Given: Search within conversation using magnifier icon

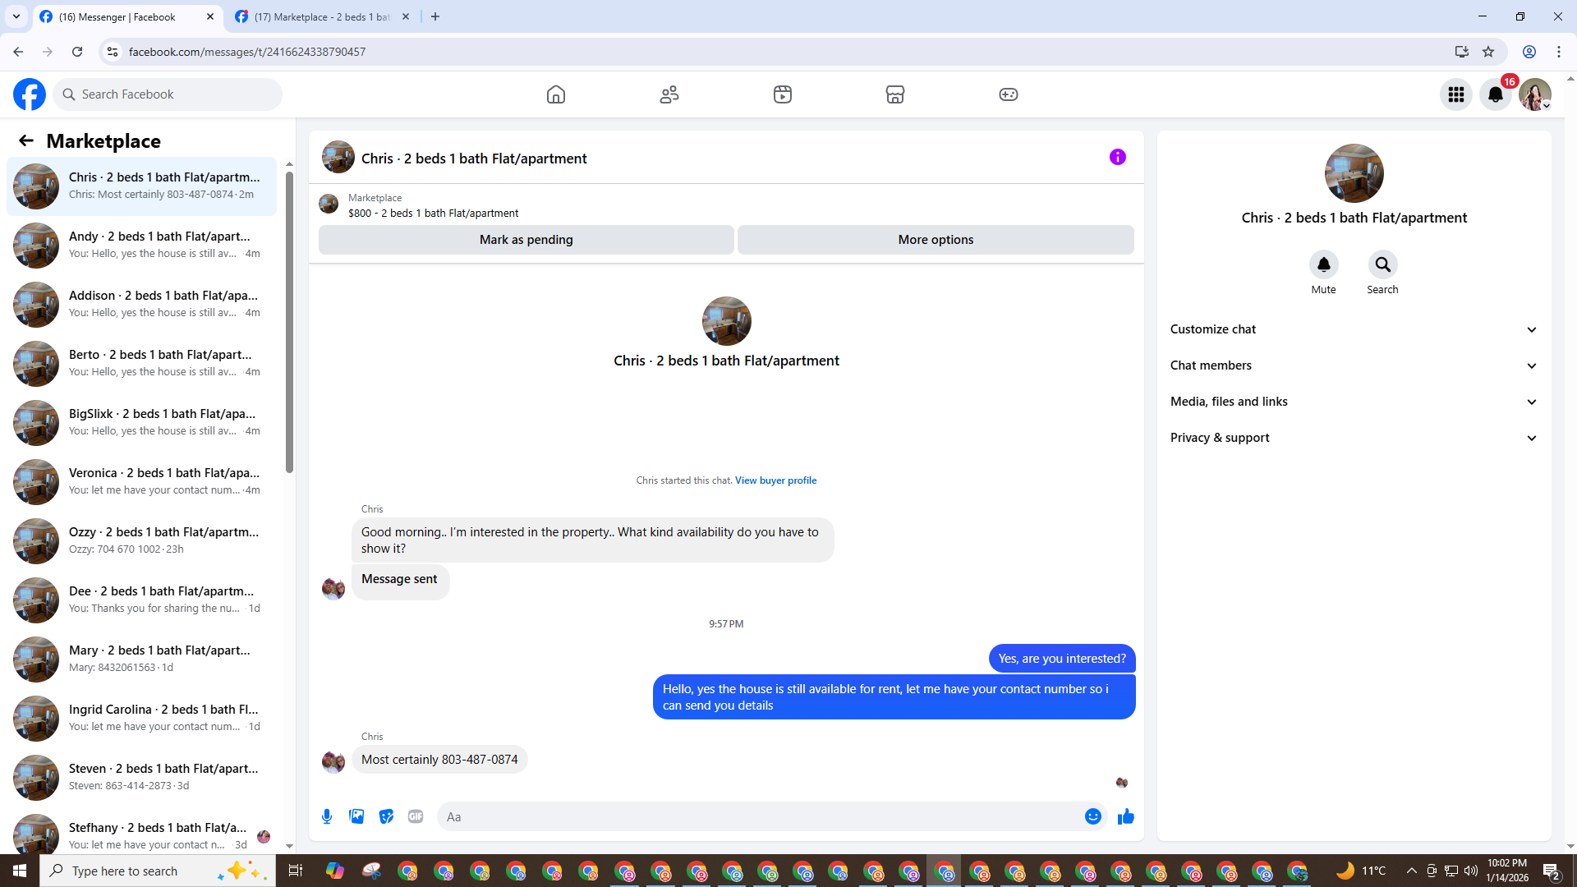Looking at the screenshot, I should click(1382, 264).
